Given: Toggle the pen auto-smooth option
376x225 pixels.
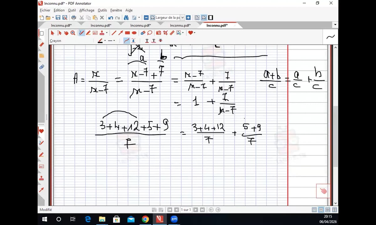Looking at the screenshot, I should click(x=127, y=41).
